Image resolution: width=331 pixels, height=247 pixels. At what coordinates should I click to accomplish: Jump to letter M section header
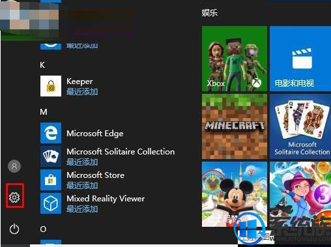tap(44, 112)
